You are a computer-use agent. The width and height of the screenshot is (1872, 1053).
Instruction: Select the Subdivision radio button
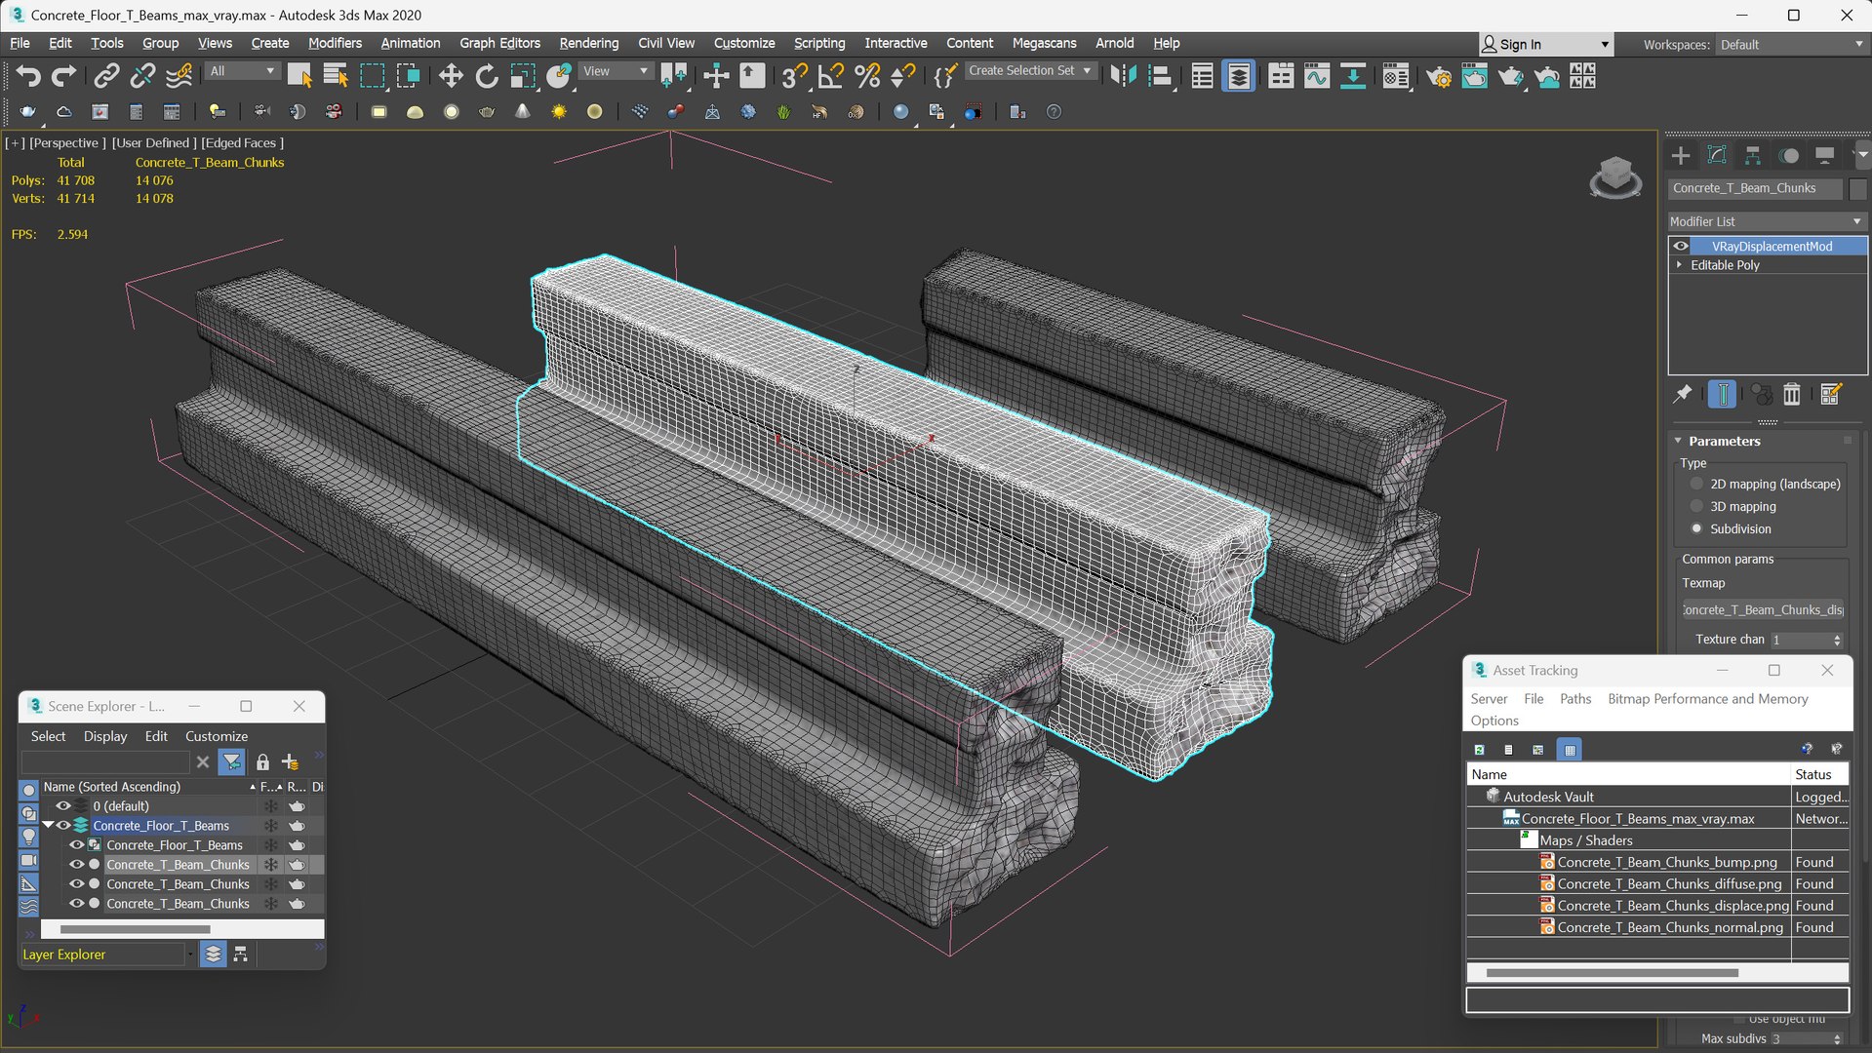point(1696,528)
